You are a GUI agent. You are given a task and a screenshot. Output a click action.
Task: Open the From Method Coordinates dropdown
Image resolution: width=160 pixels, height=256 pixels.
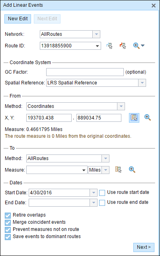coord(121,106)
